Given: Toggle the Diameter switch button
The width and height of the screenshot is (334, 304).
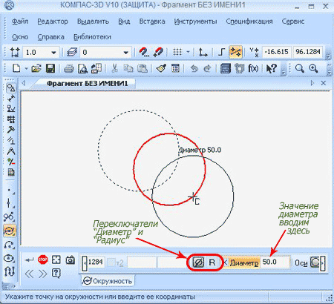Looking at the screenshot, I should tap(198, 262).
